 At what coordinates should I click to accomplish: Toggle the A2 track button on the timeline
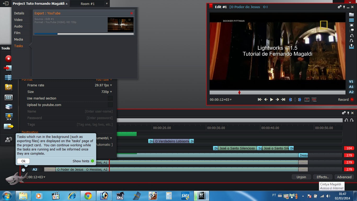click(35, 169)
